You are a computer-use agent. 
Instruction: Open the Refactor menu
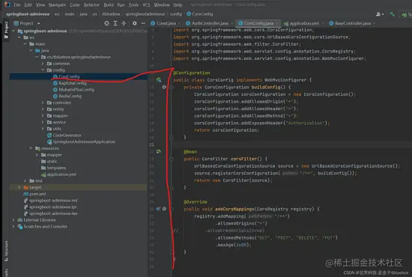pyautogui.click(x=91, y=4)
